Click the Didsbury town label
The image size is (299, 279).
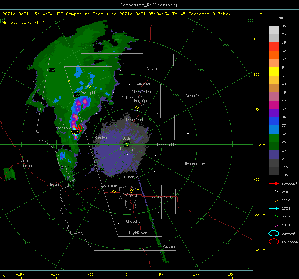pyautogui.click(x=126, y=149)
